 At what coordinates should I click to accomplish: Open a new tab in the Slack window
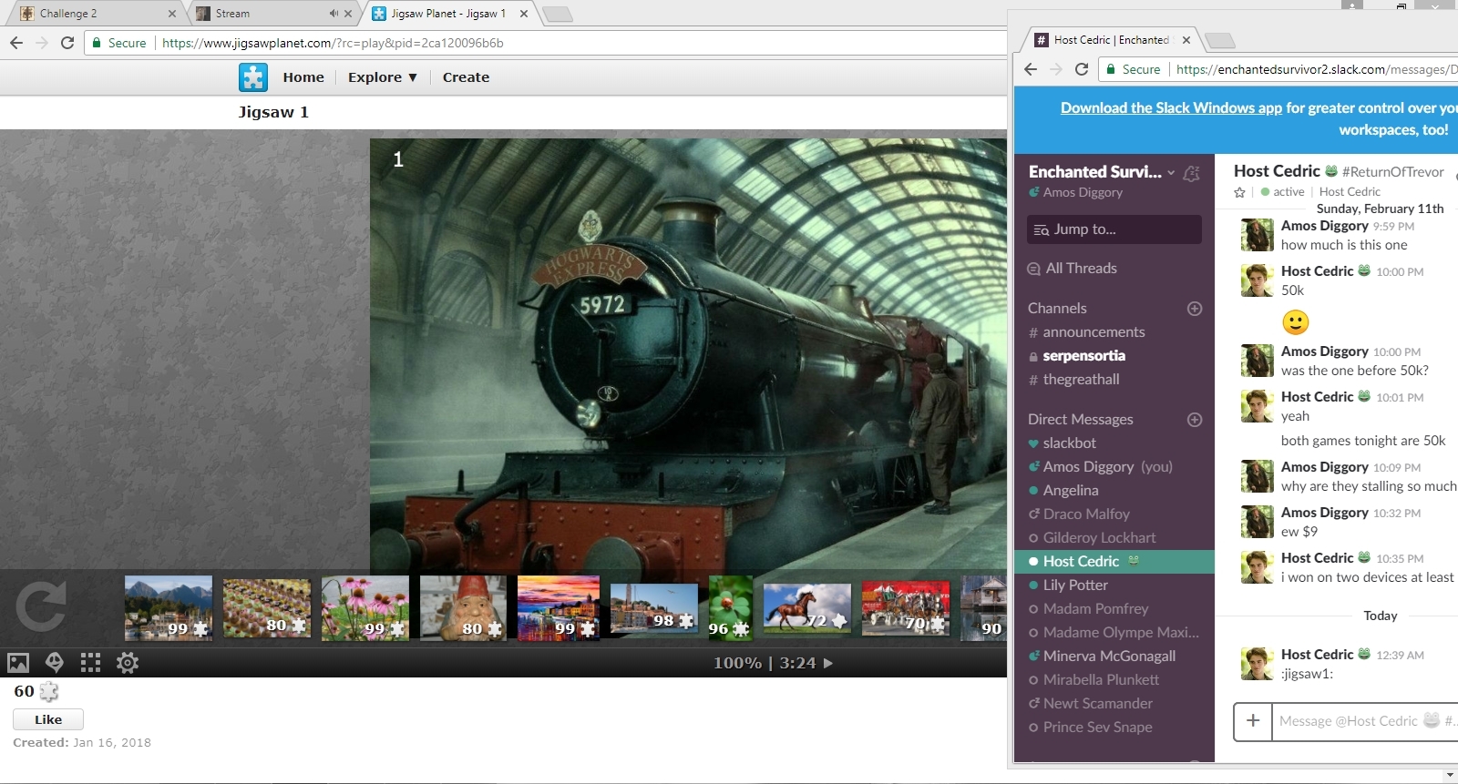1219,40
